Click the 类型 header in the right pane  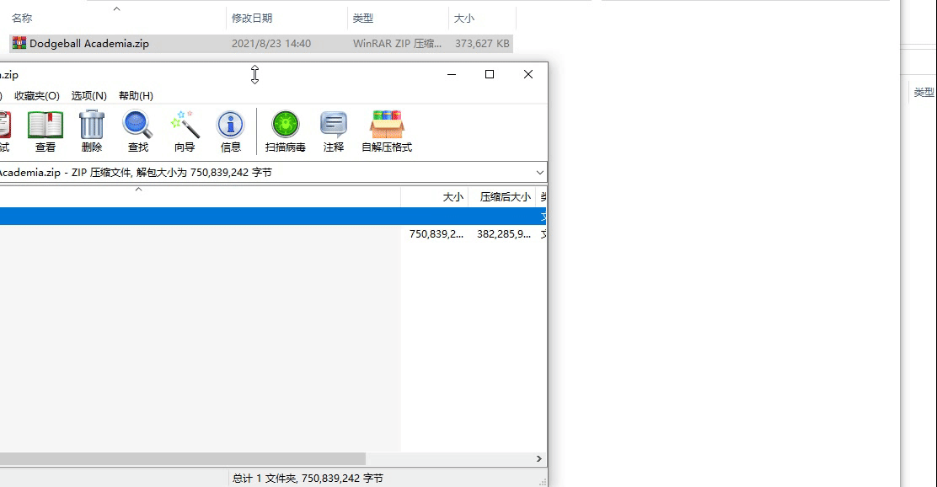[924, 92]
